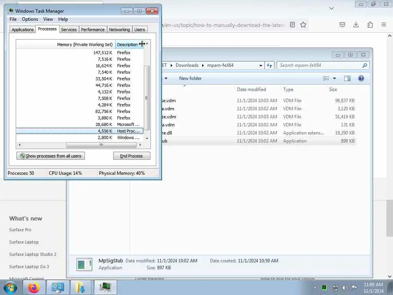Switch to the Applications tab

23,30
